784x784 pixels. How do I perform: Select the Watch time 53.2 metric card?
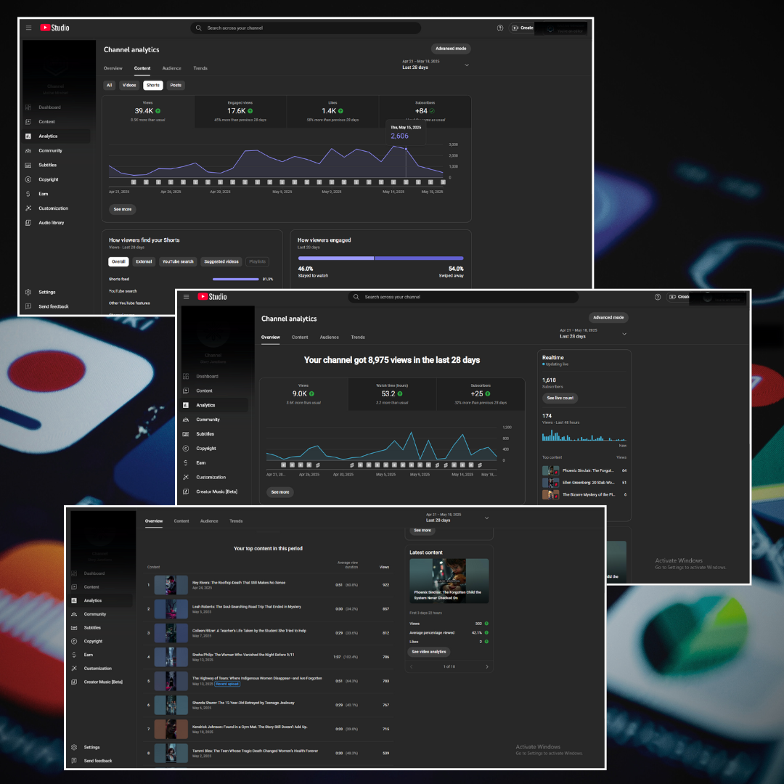coord(393,395)
